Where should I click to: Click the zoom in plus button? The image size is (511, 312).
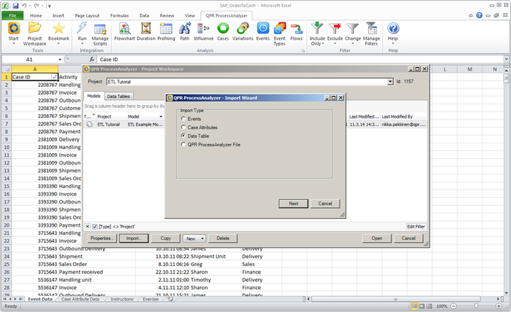tap(499, 306)
